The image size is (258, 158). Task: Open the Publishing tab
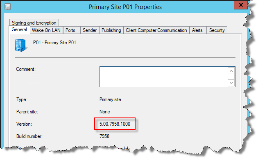click(x=111, y=30)
